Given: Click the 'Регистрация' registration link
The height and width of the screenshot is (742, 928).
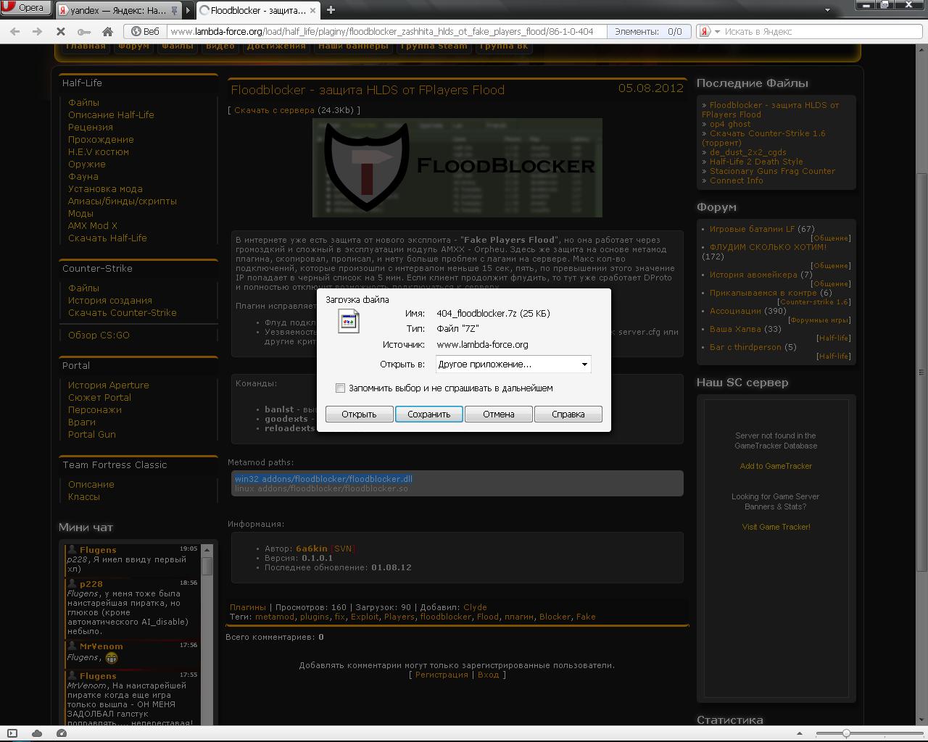Looking at the screenshot, I should click(x=442, y=675).
